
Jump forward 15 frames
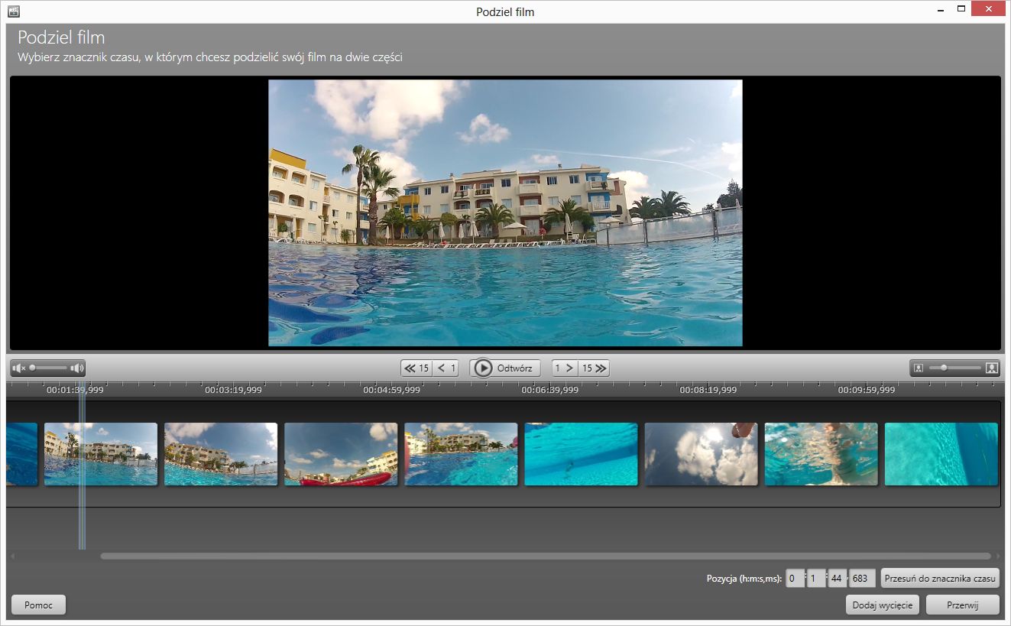pyautogui.click(x=594, y=368)
